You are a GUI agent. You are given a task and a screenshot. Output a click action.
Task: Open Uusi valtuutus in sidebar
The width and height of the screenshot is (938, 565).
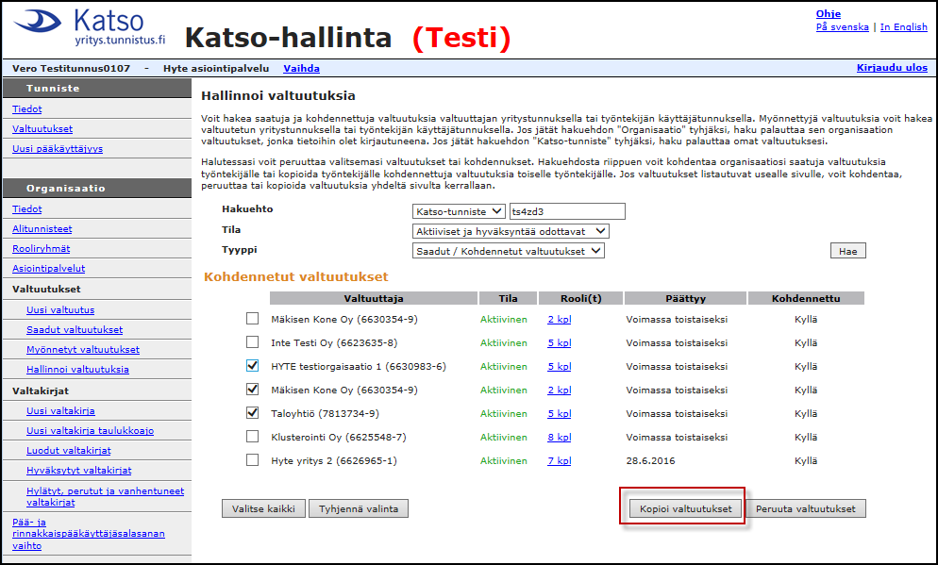[60, 309]
